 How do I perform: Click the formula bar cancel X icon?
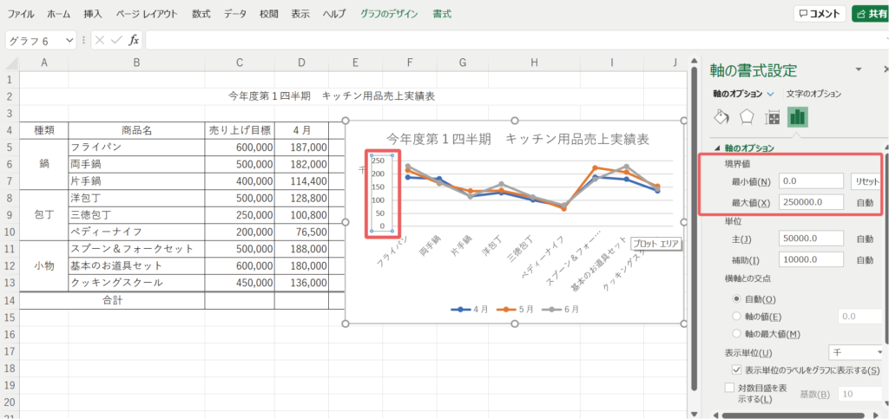point(100,40)
